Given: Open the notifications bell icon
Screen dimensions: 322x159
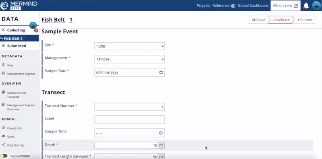Looking at the screenshot, I should click(306, 6).
